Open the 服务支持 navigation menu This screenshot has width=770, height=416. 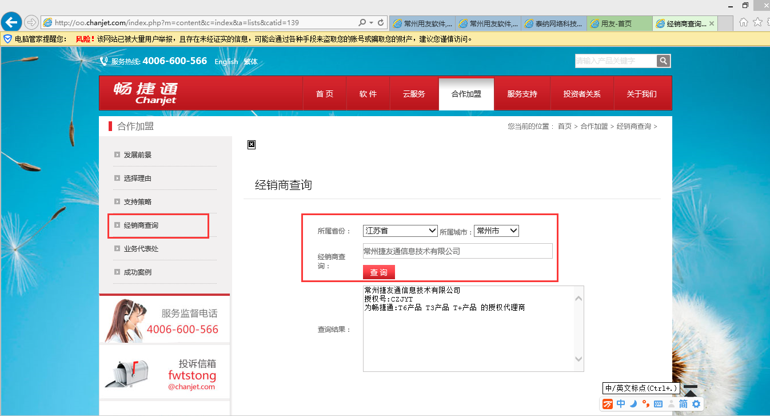point(522,94)
